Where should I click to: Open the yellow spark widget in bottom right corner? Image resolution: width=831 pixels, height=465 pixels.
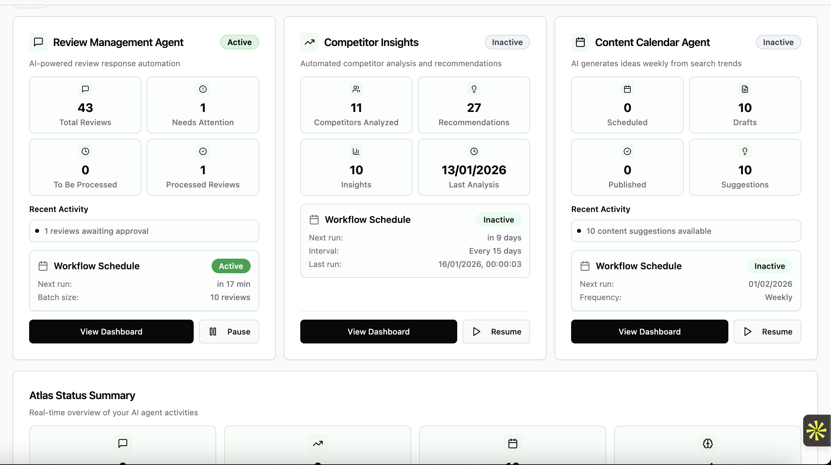(816, 431)
